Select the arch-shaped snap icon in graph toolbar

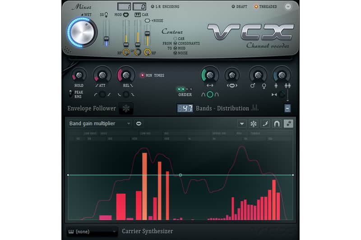277,124
